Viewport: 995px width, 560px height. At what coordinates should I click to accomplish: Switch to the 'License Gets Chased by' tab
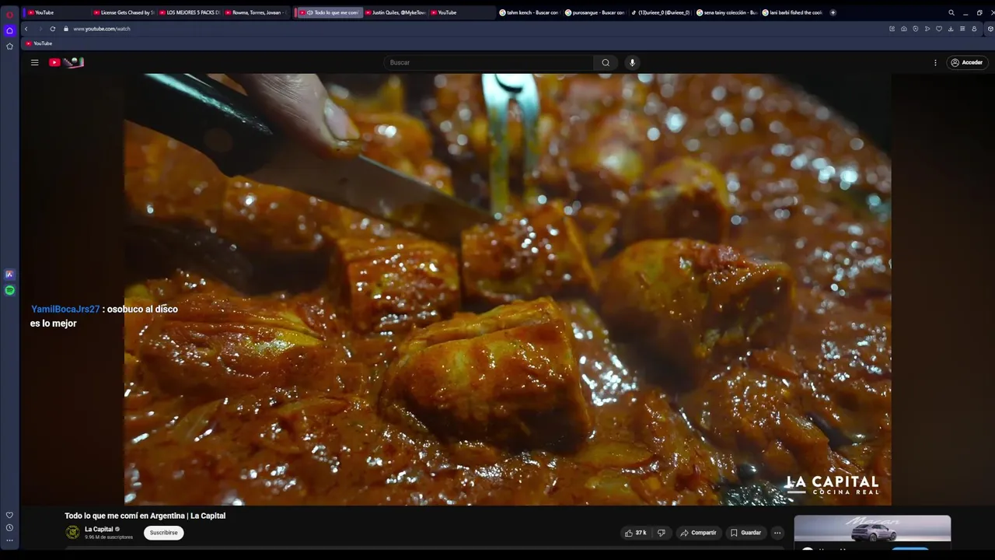[124, 12]
